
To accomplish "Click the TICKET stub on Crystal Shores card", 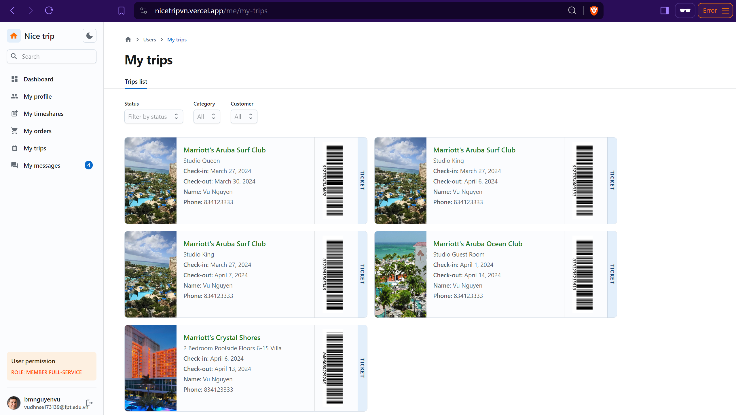I will (x=362, y=368).
